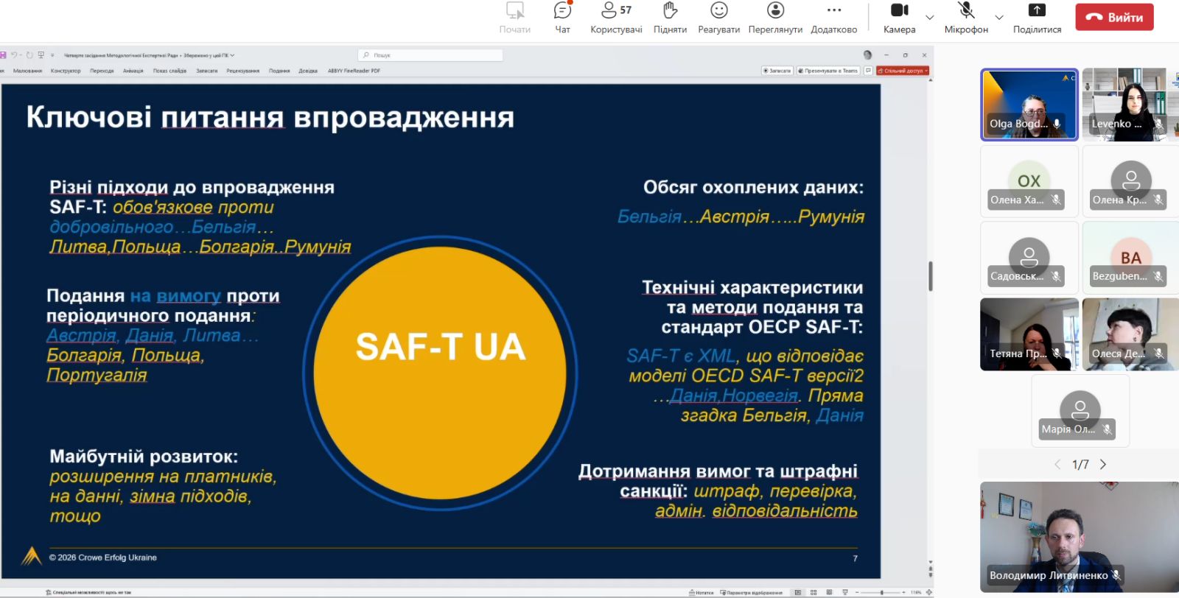Open the Показ слайдів ribbon tab
This screenshot has height=598, width=1179.
coord(169,71)
